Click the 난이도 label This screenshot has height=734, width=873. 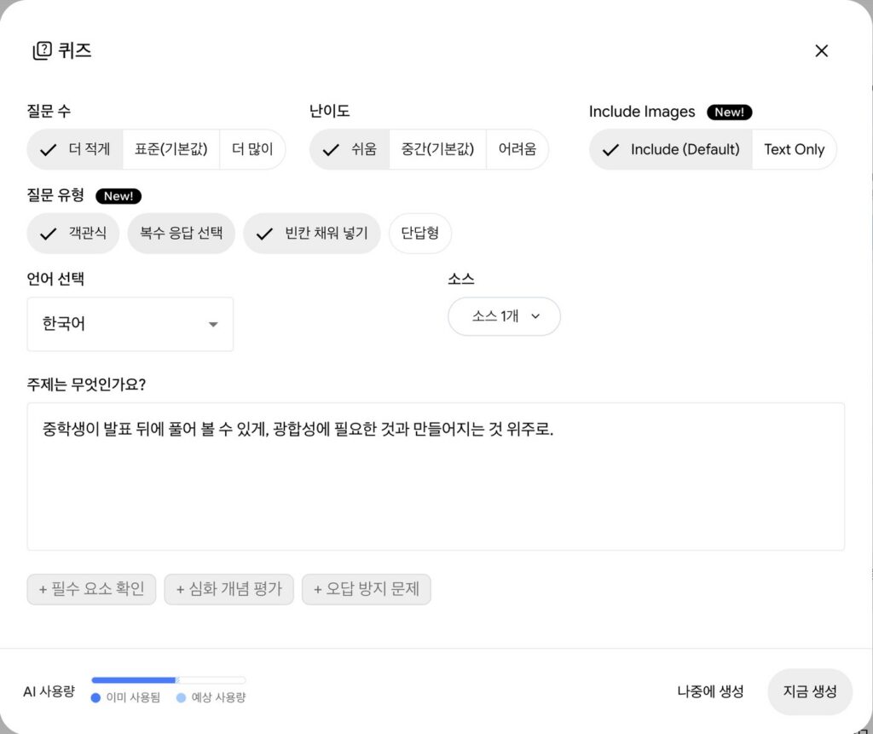(x=330, y=111)
